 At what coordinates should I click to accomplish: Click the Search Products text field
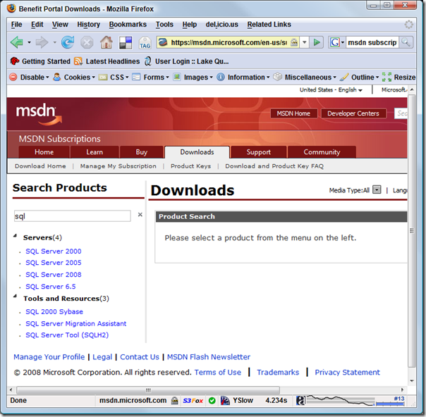point(72,216)
